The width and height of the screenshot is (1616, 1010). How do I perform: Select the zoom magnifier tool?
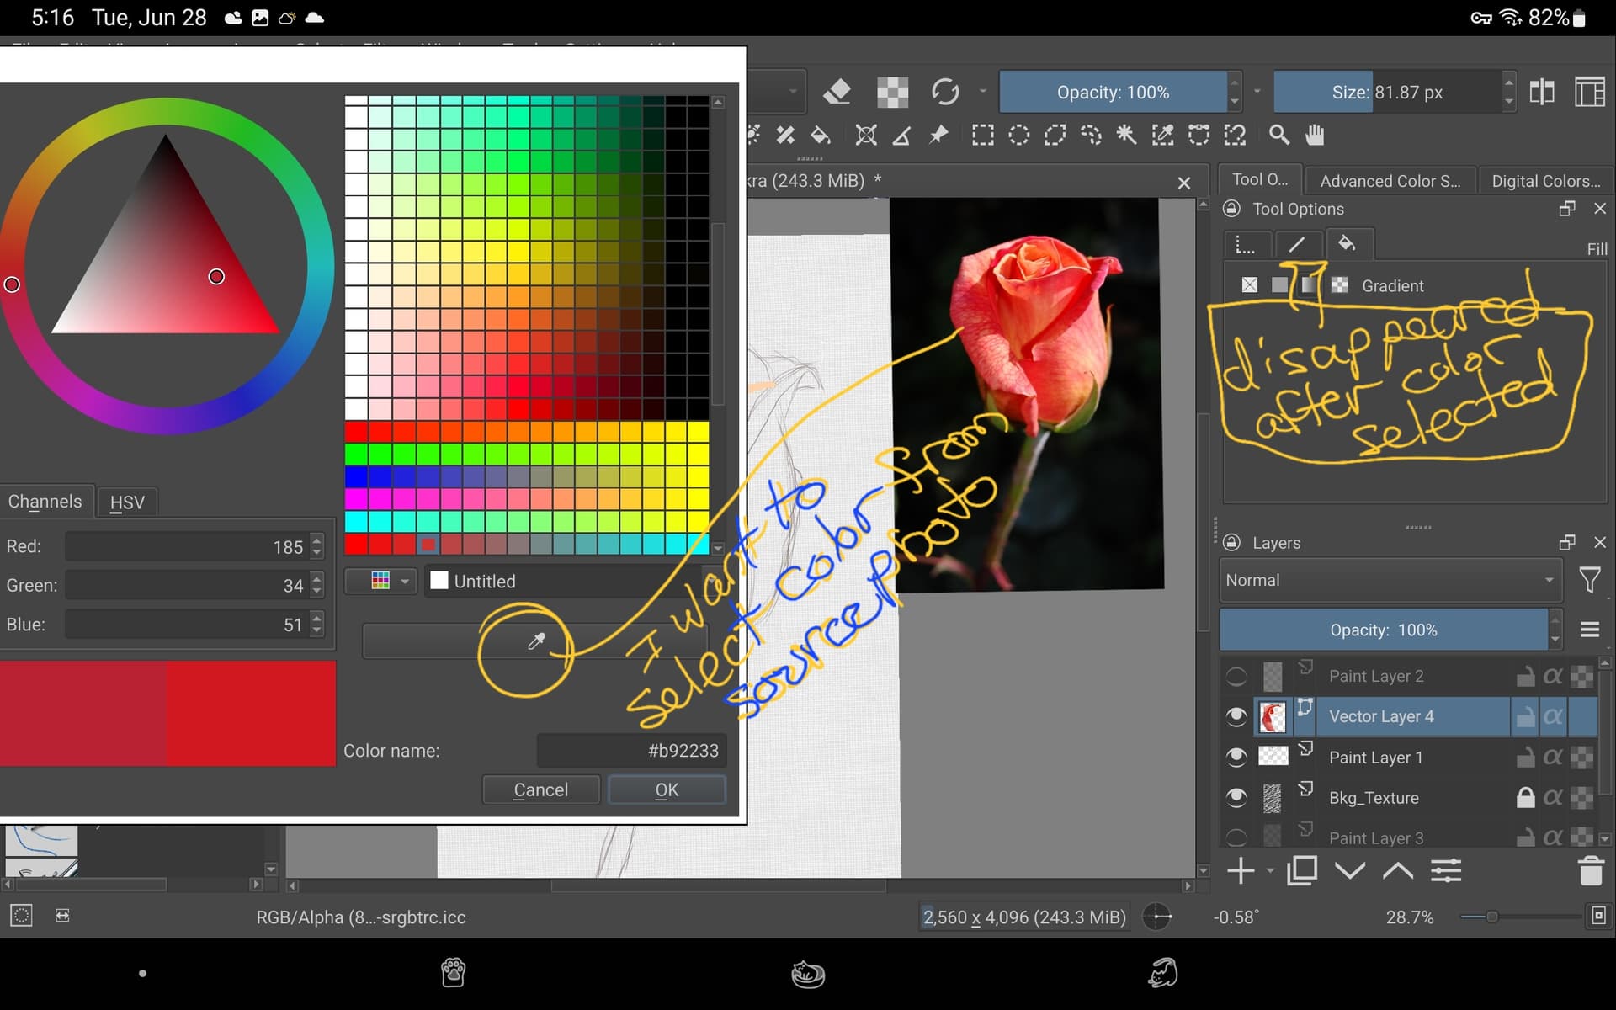coord(1278,135)
